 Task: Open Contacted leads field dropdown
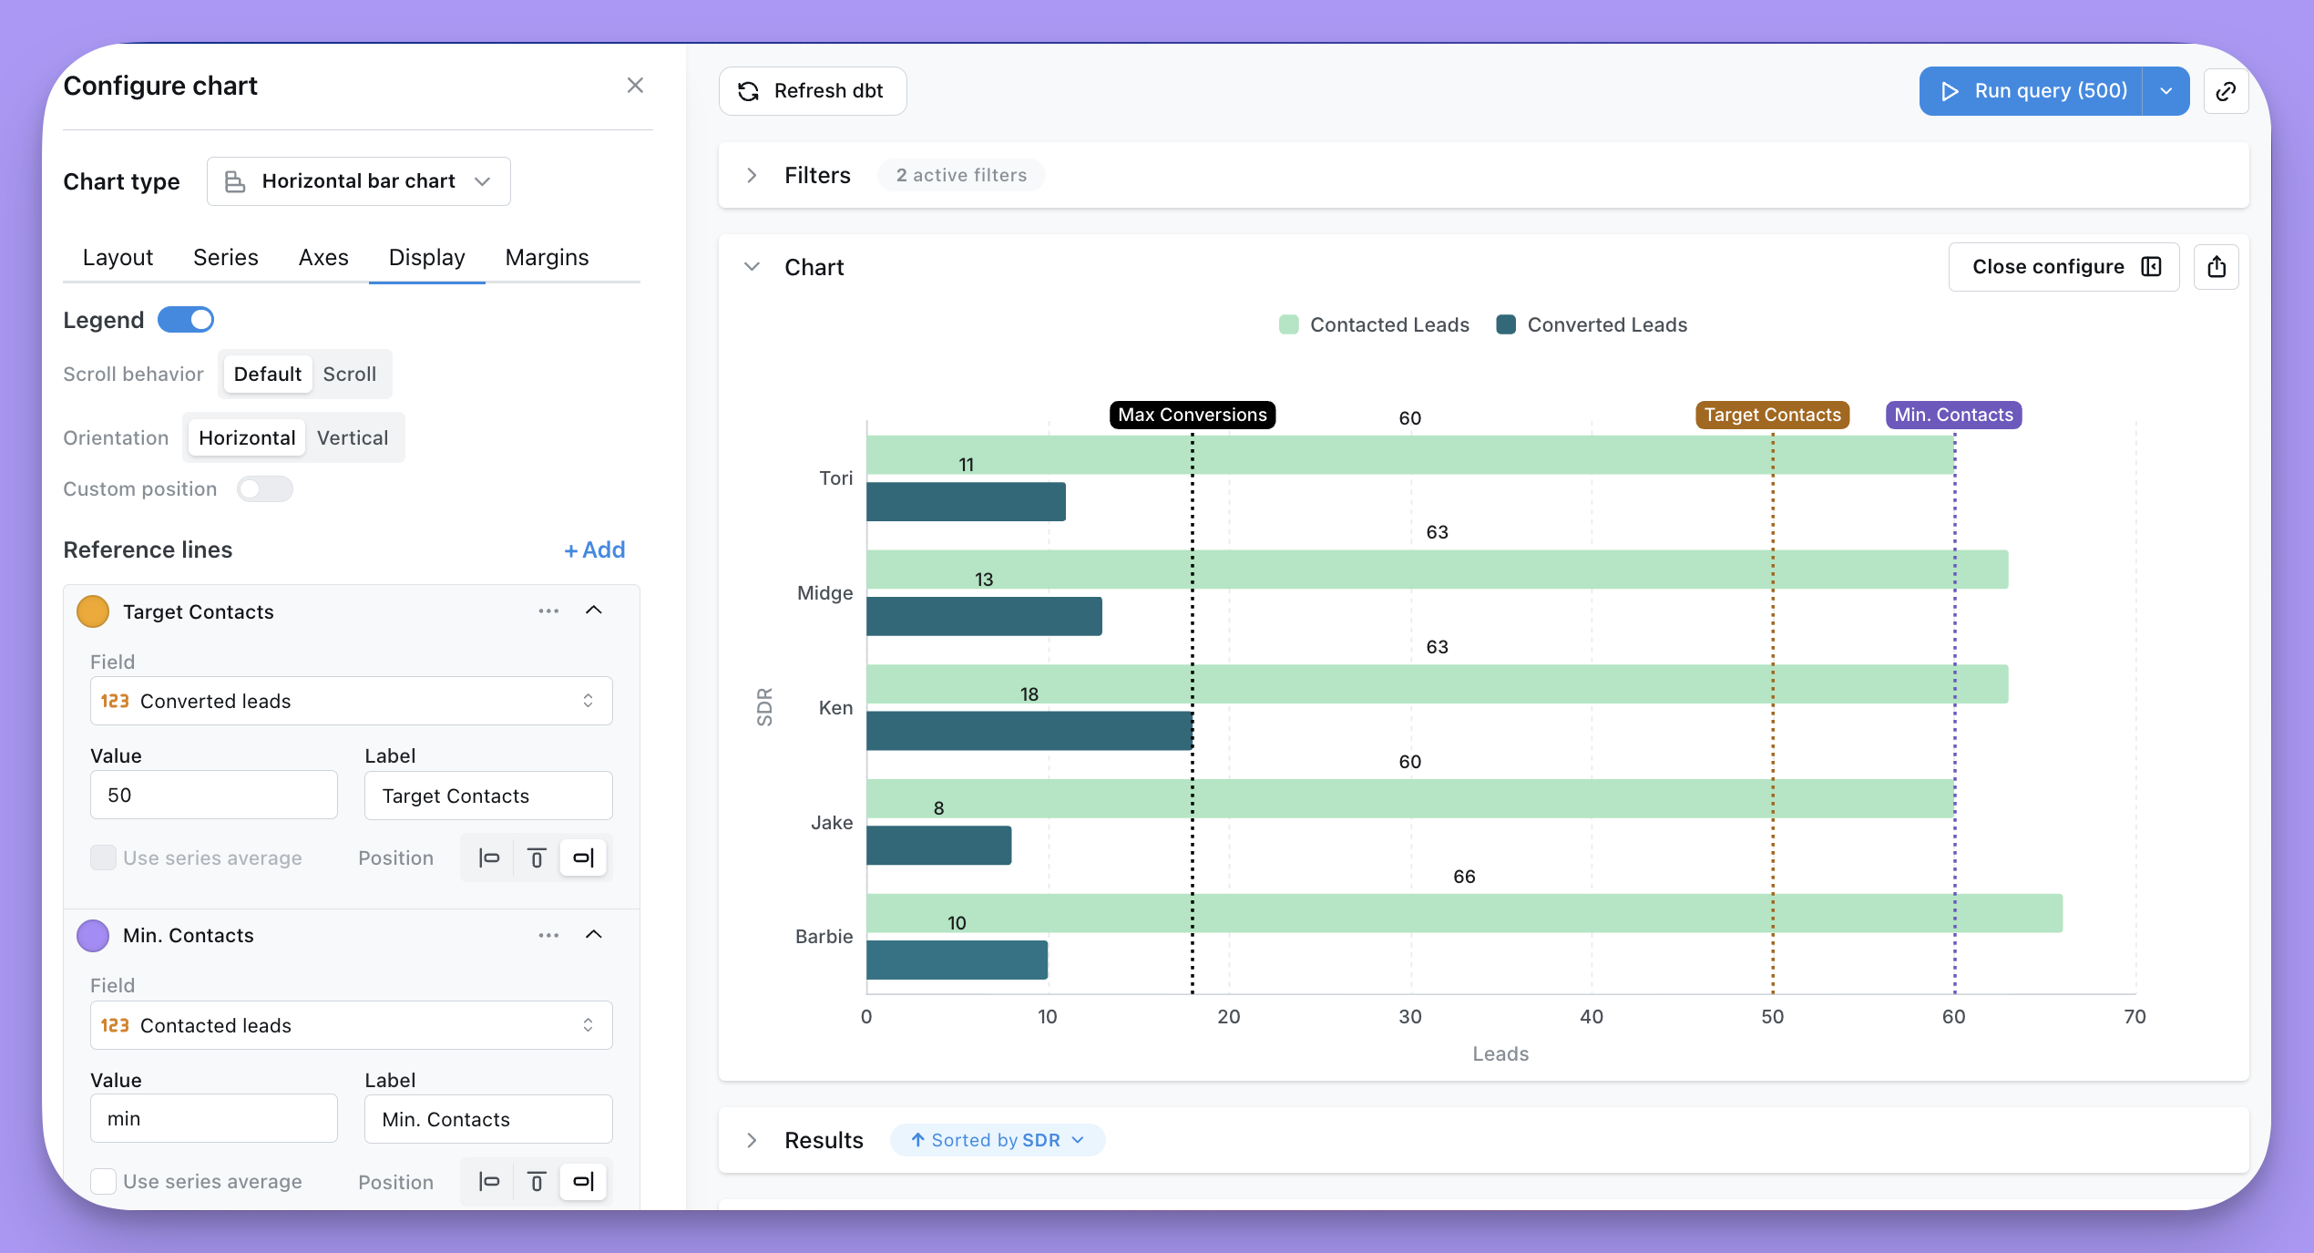(352, 1025)
